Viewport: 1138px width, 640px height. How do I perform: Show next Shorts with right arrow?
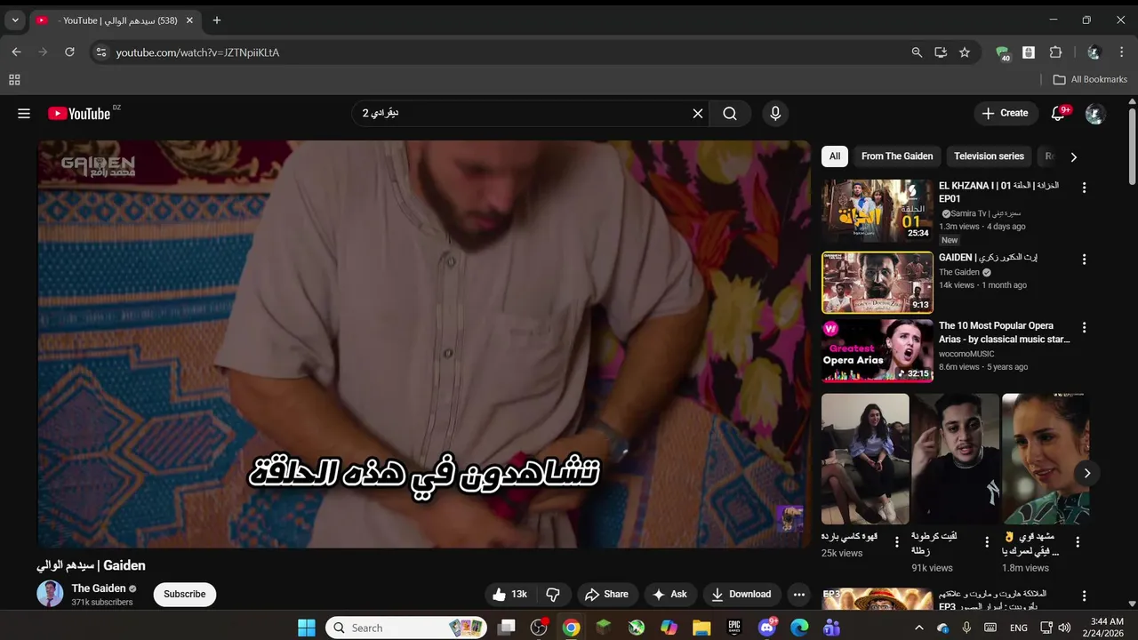click(x=1086, y=474)
